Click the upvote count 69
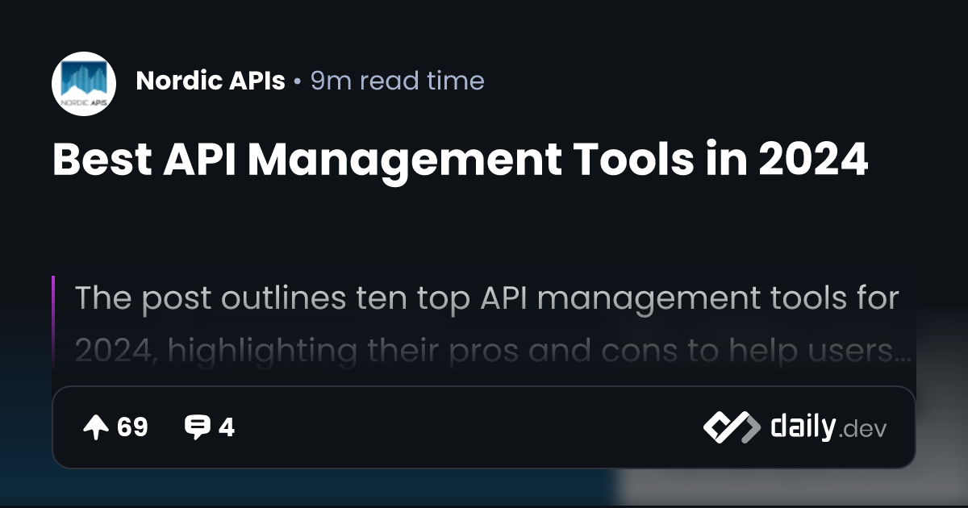Image resolution: width=968 pixels, height=508 pixels. pyautogui.click(x=133, y=427)
